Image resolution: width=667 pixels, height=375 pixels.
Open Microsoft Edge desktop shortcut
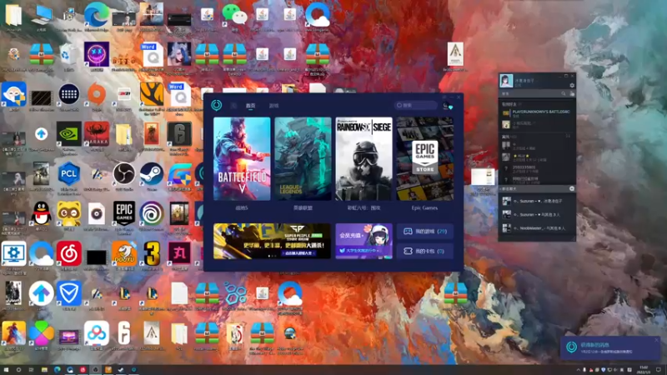97,17
